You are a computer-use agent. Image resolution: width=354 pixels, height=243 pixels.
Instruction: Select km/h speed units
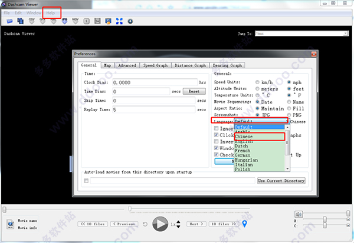click(x=257, y=82)
